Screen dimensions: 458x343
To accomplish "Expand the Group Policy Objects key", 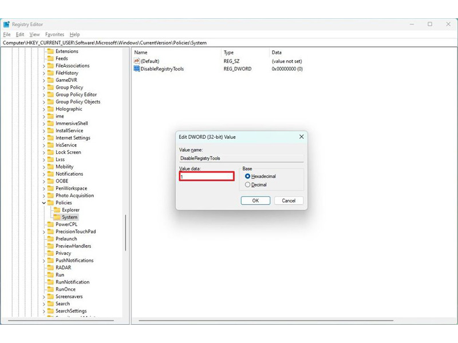I will (44, 102).
